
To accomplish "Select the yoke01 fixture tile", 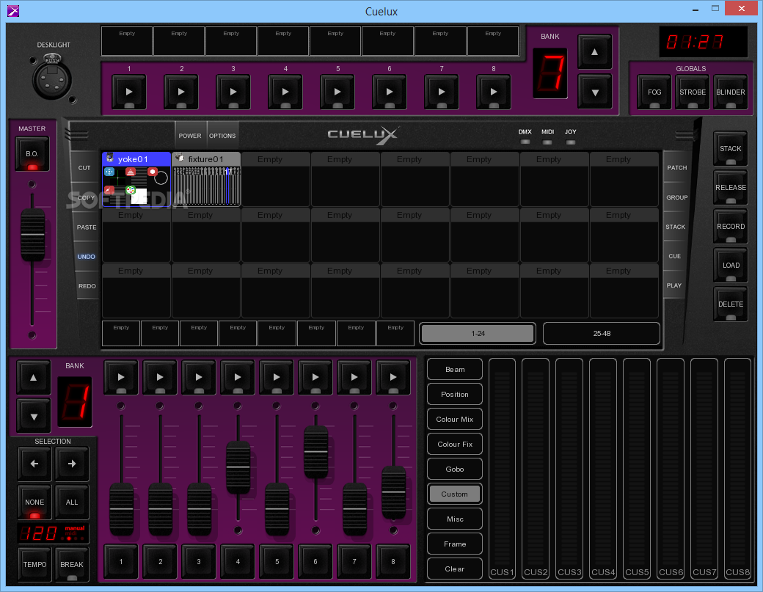I will click(x=136, y=179).
